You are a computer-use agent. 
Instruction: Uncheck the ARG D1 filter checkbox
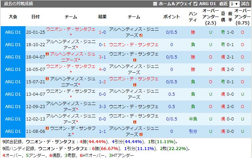[x=195, y=4]
